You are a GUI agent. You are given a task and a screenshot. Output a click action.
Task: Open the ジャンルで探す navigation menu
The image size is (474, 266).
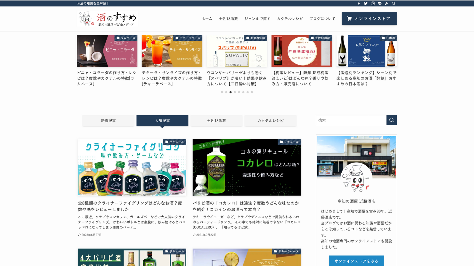[257, 19]
